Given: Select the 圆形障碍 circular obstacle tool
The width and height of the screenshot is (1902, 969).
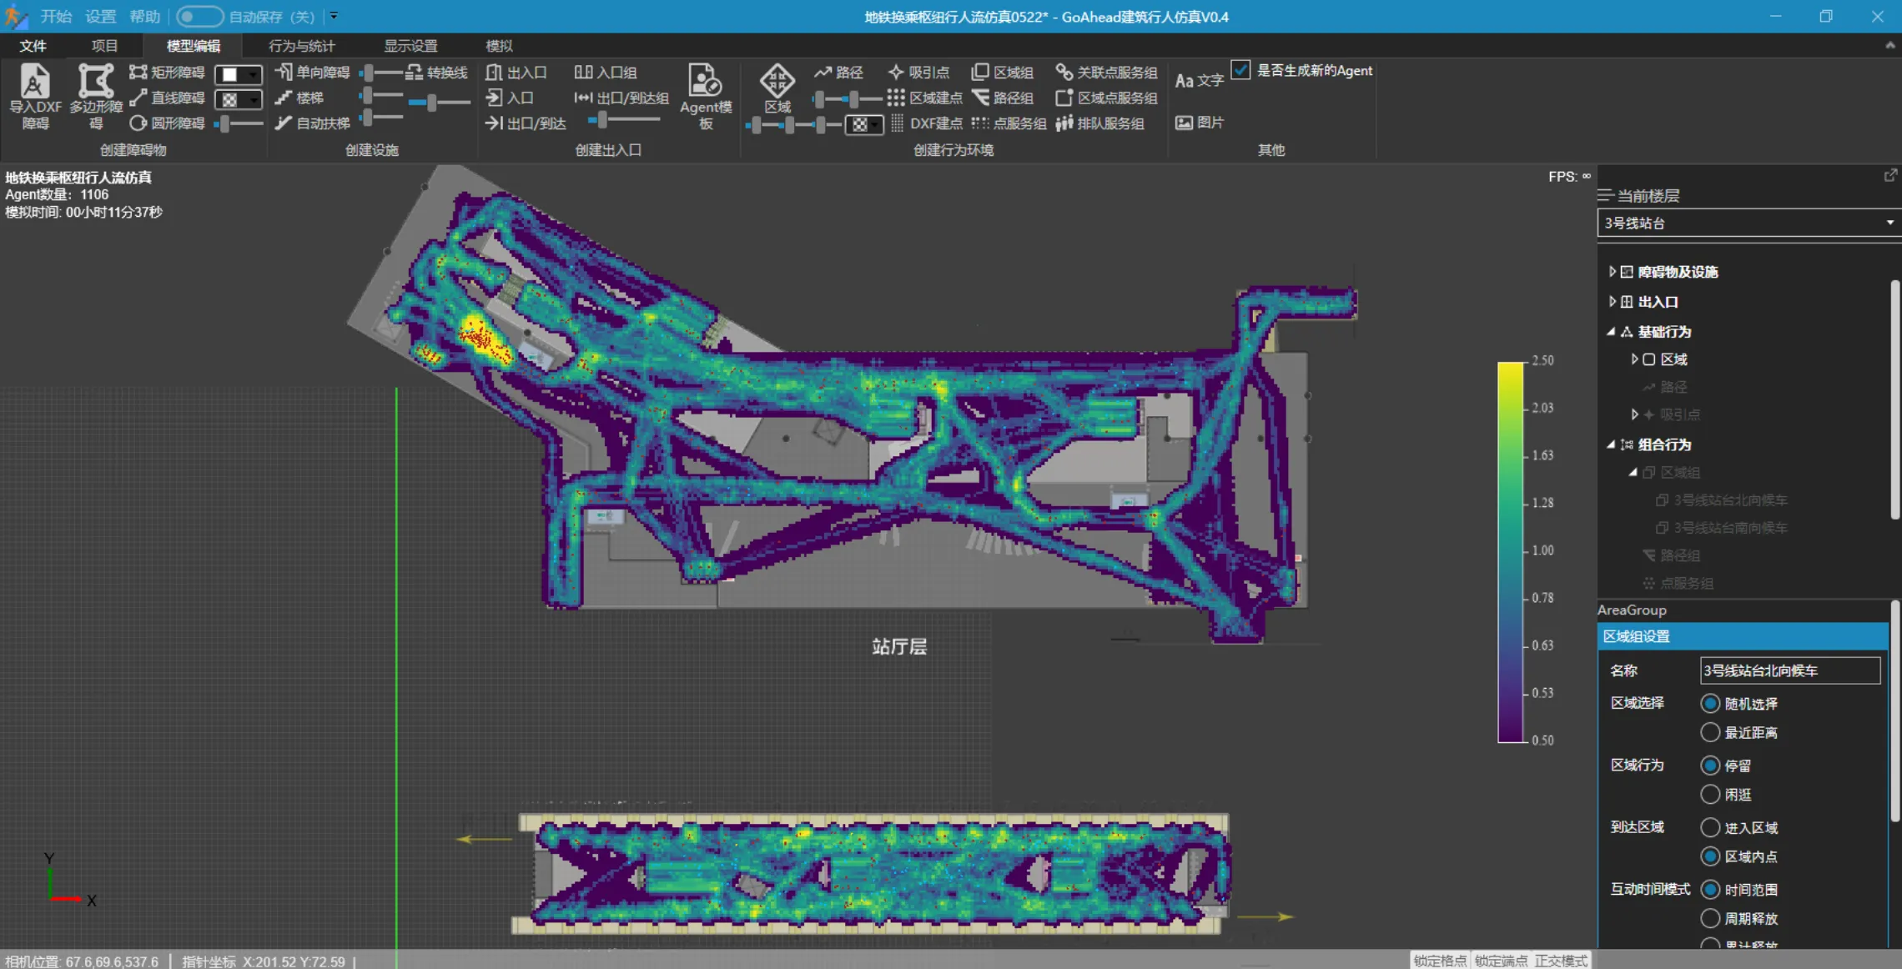Looking at the screenshot, I should [x=168, y=123].
